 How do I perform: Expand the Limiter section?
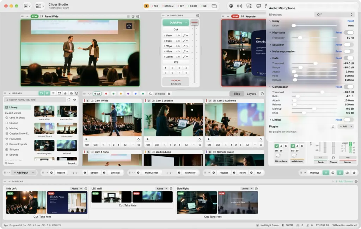270,120
